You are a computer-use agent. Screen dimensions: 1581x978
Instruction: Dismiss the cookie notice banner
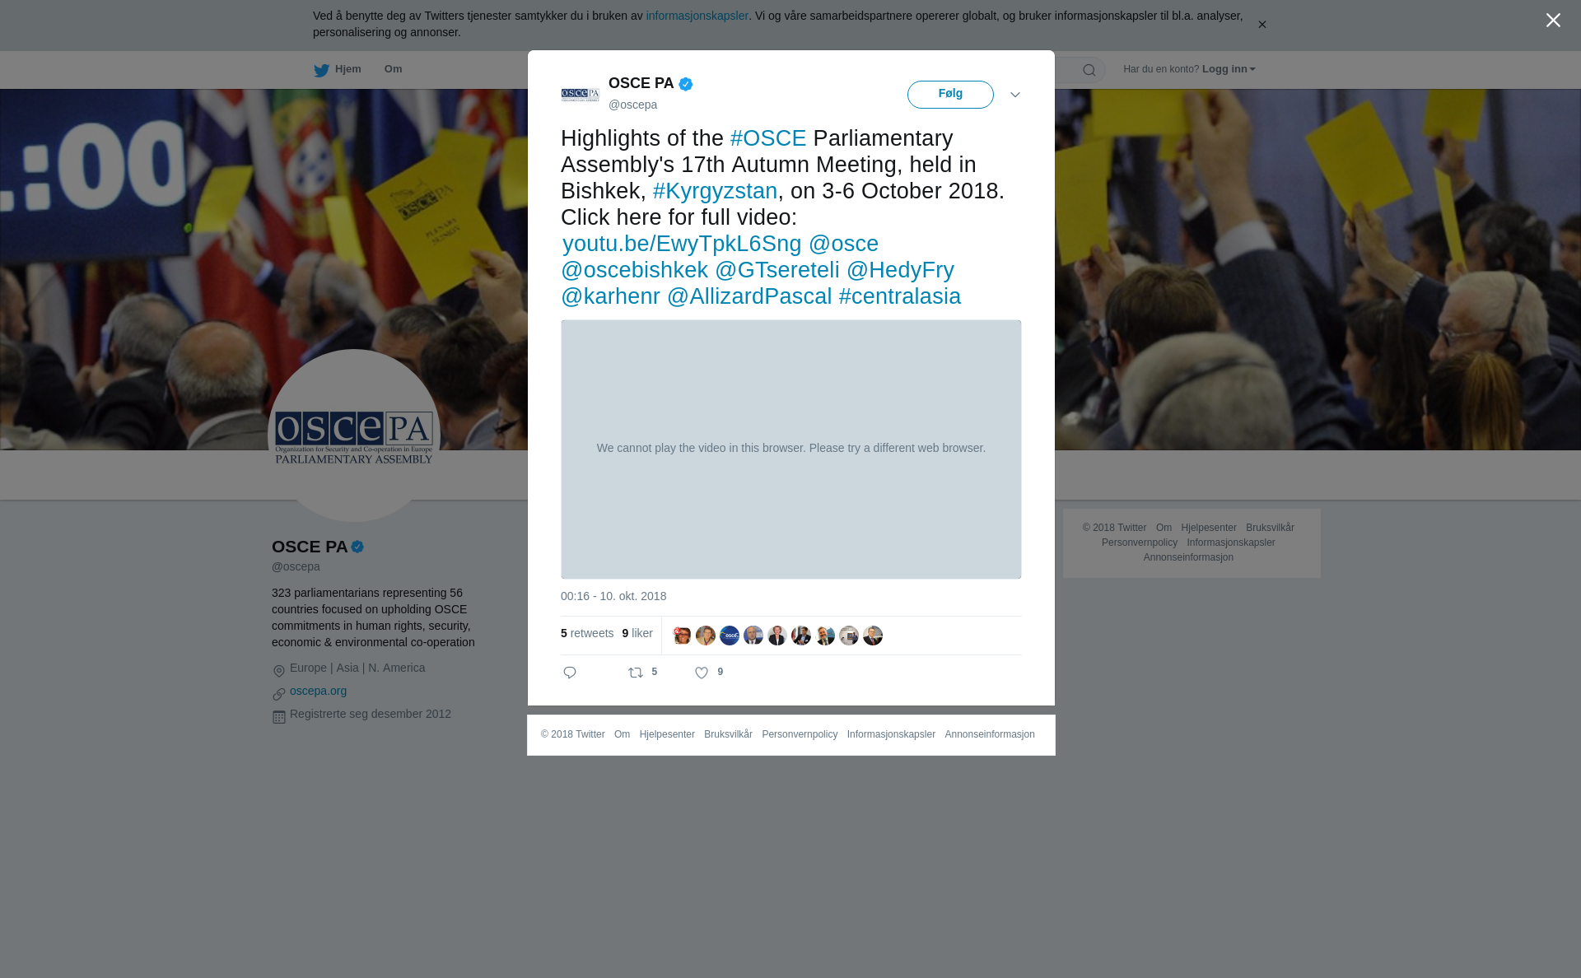[x=1262, y=25]
